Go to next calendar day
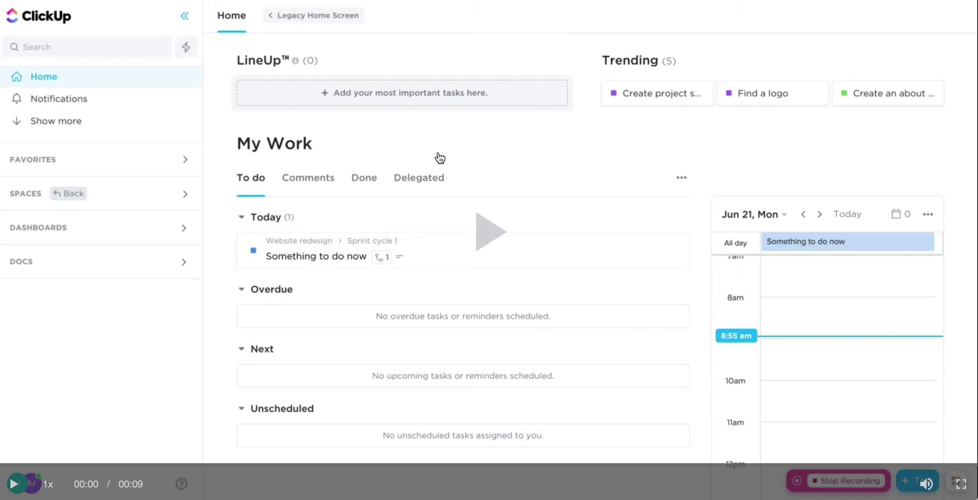978x500 pixels. tap(820, 214)
